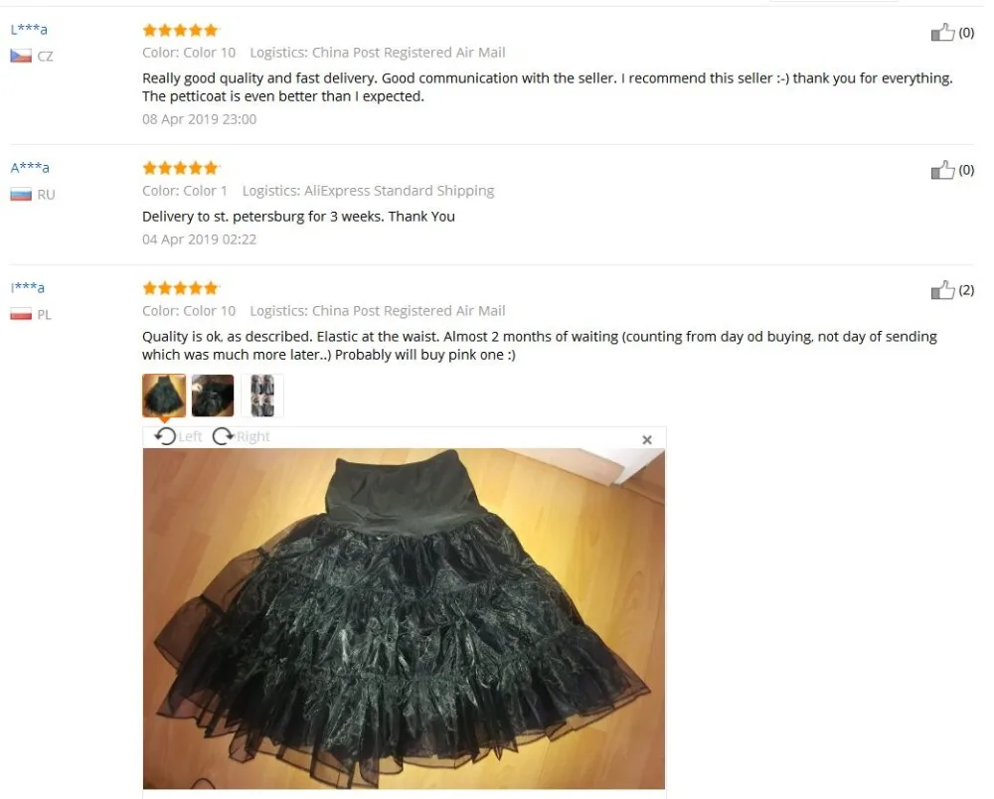This screenshot has width=994, height=799.
Task: Close the enlarged review photo
Action: pyautogui.click(x=647, y=439)
